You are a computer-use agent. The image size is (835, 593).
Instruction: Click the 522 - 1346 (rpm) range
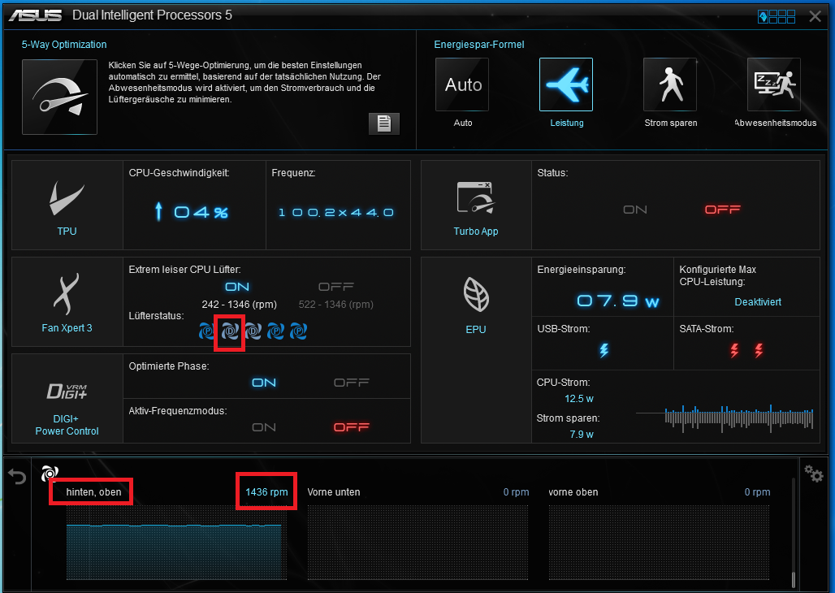pyautogui.click(x=336, y=305)
